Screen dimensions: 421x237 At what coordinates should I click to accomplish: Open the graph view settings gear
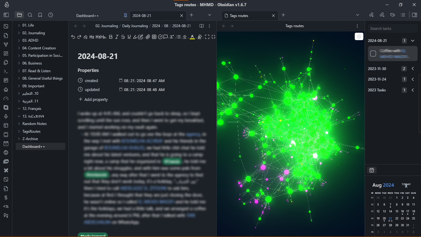tap(359, 37)
